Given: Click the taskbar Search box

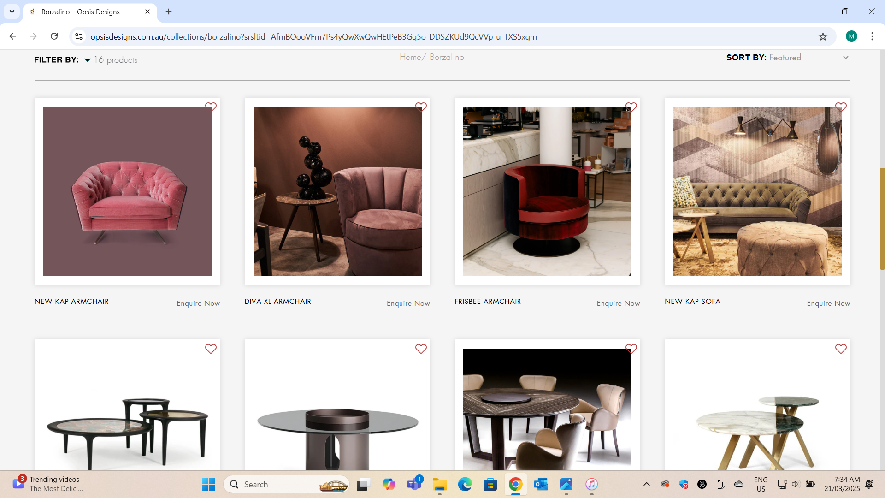Looking at the screenshot, I should (286, 484).
